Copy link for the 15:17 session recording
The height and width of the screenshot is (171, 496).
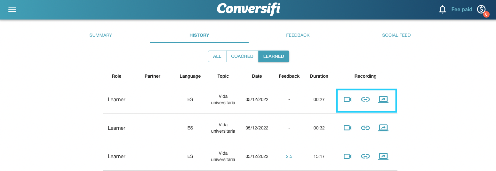(x=365, y=156)
